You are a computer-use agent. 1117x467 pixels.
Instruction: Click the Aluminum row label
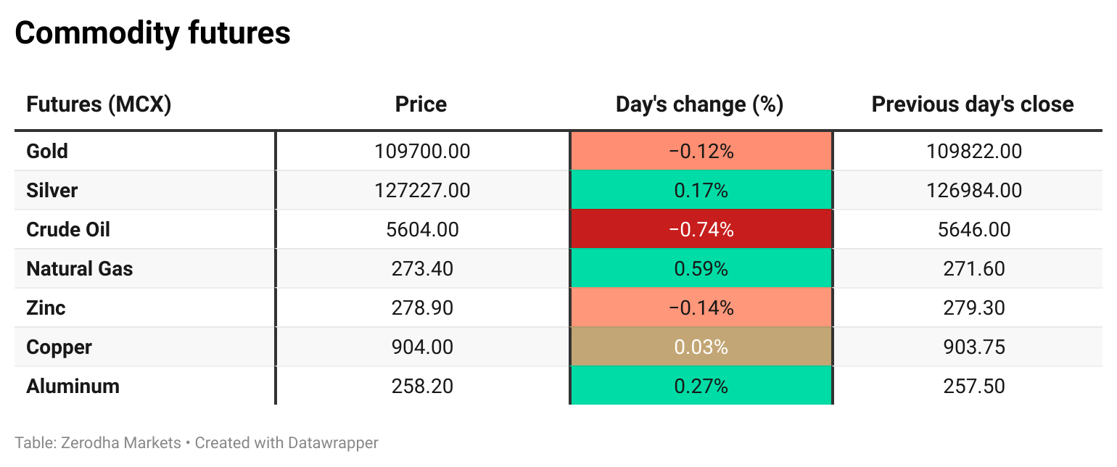(73, 387)
